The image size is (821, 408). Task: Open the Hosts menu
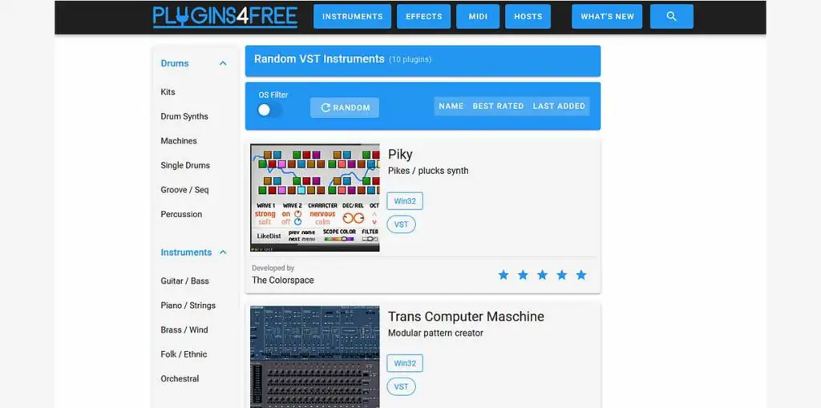click(528, 16)
